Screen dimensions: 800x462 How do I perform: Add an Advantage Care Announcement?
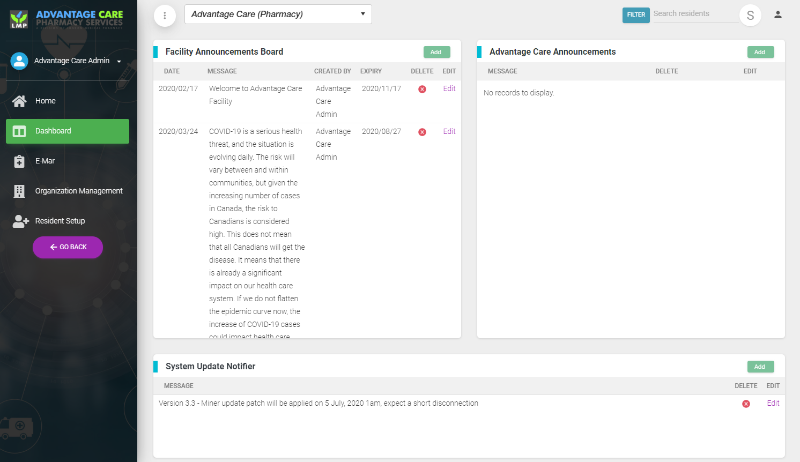[760, 52]
